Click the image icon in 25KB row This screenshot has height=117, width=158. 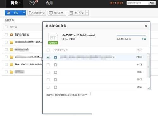(56, 87)
